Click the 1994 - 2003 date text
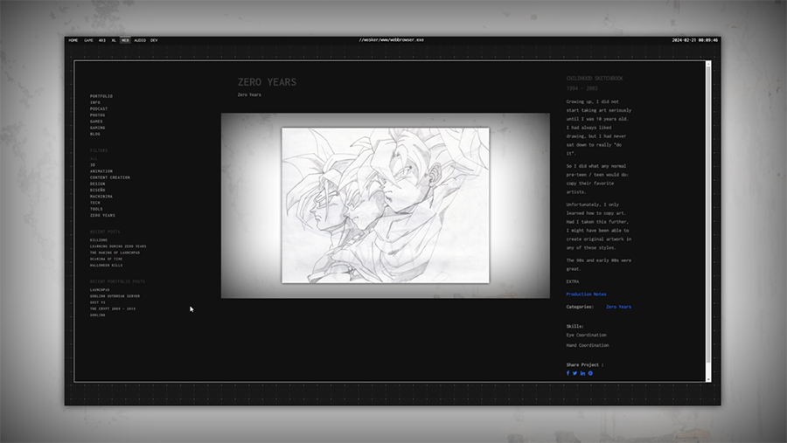This screenshot has width=787, height=443. click(x=582, y=89)
